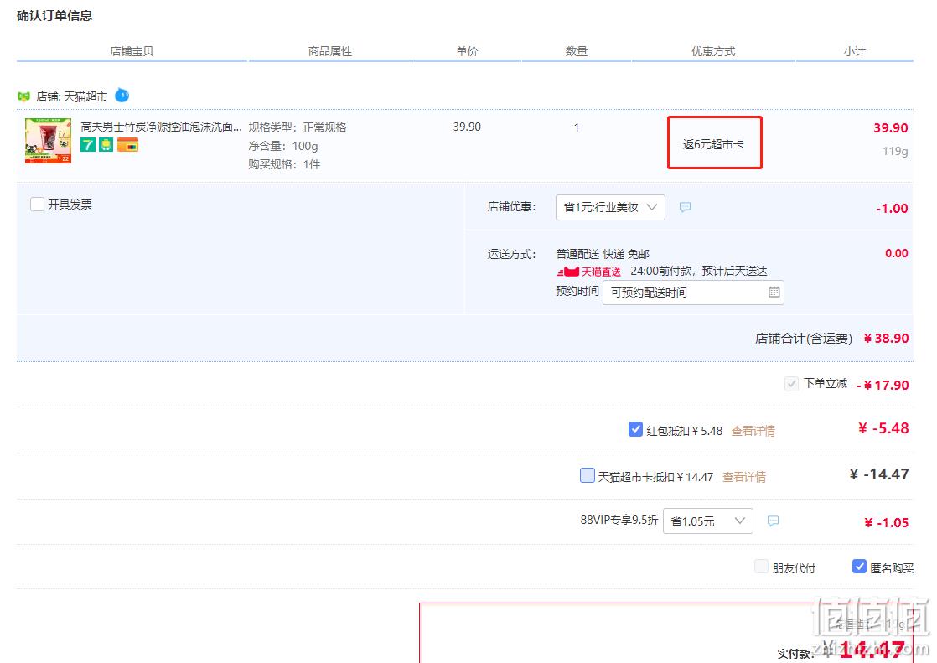Click the 88VIP专享9.5折 label

click(x=619, y=521)
